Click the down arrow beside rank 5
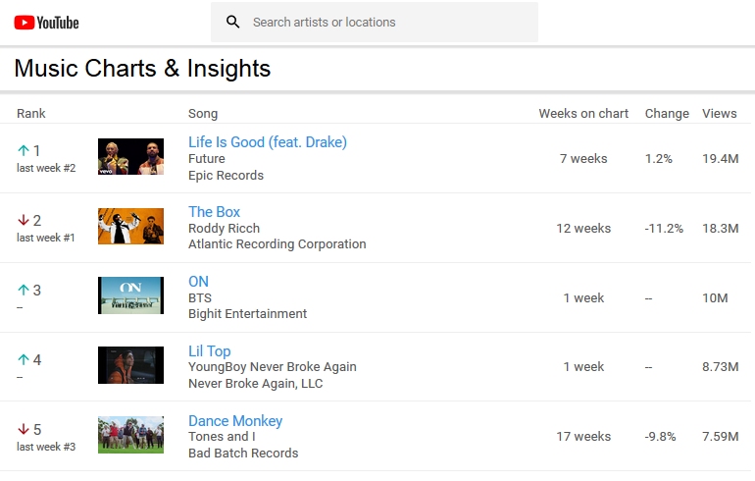The width and height of the screenshot is (755, 481). pyautogui.click(x=24, y=429)
